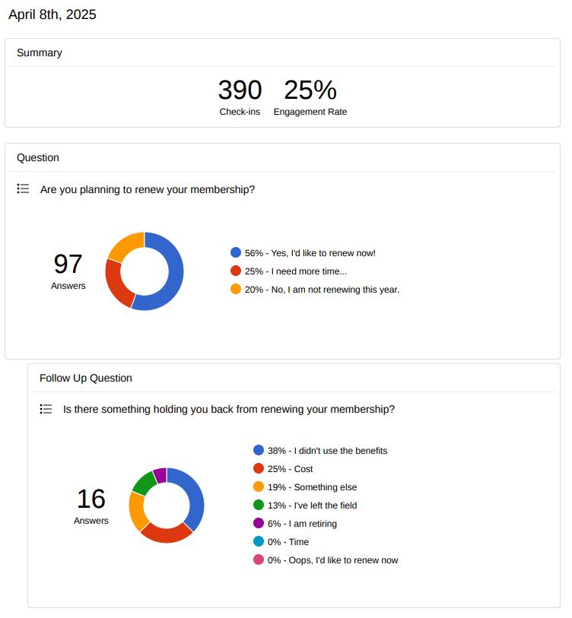
Task: Click the 25% Engagement Rate figure
Action: pos(310,90)
